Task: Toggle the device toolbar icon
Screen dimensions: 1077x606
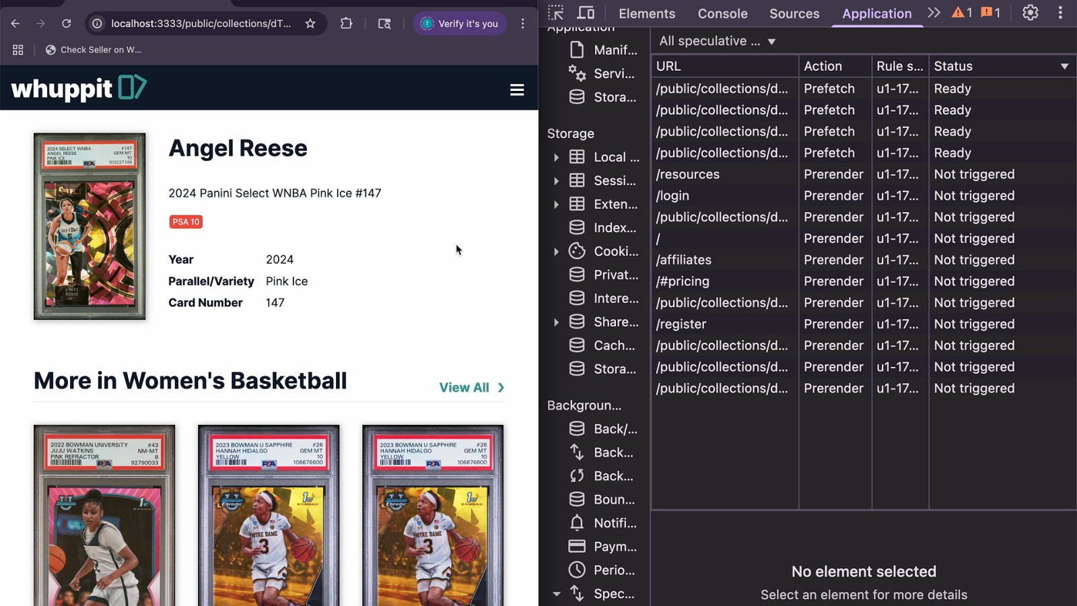Action: pyautogui.click(x=586, y=13)
